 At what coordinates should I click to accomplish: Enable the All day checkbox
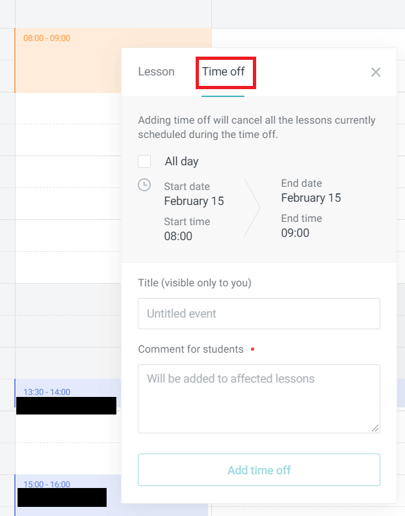pyautogui.click(x=145, y=161)
